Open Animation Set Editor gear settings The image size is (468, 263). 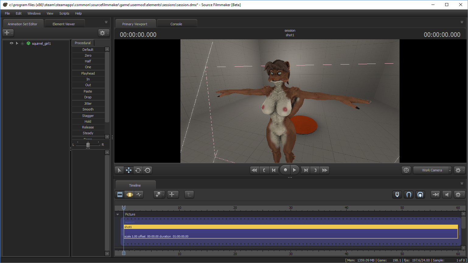[x=104, y=33]
